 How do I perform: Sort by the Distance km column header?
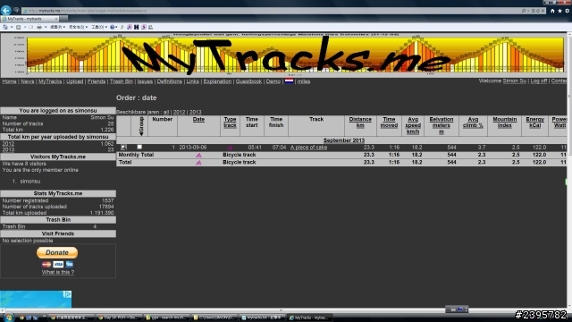pos(360,123)
